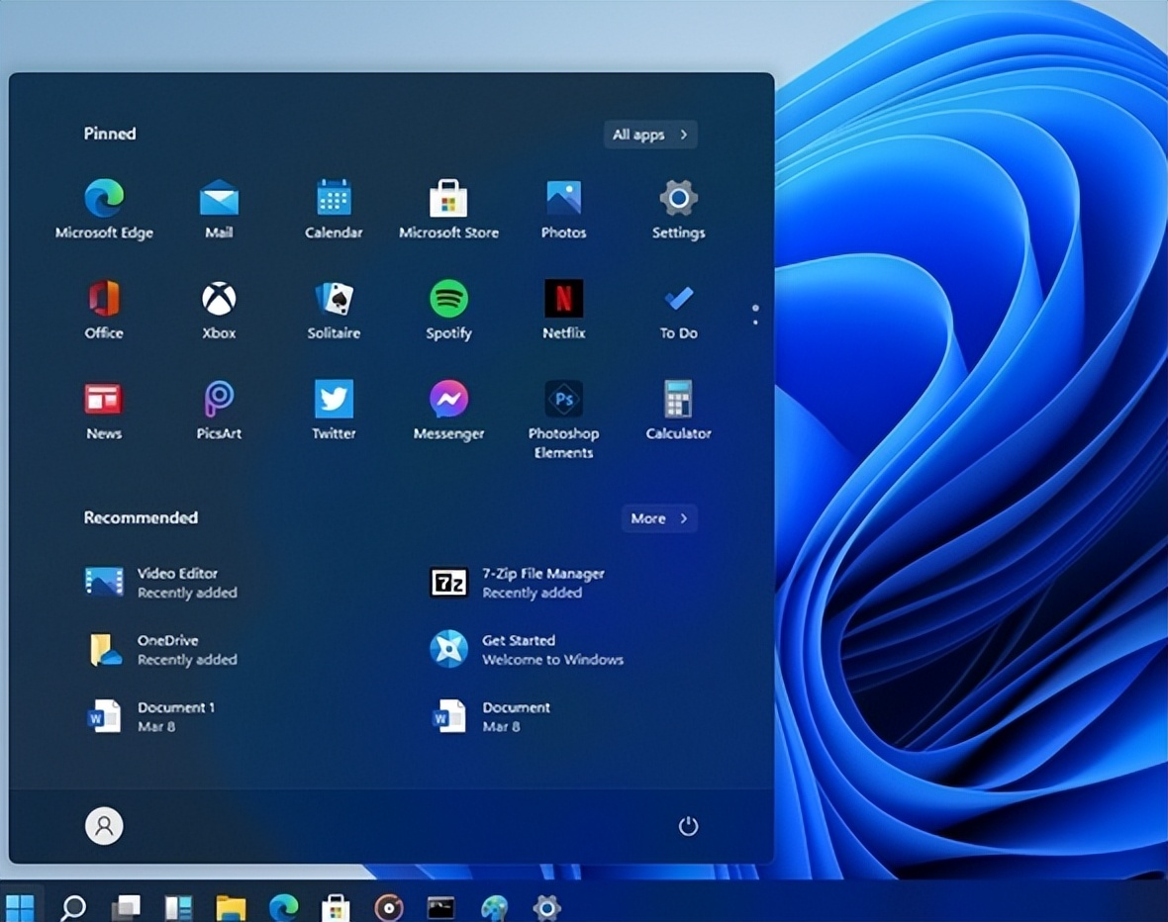
Task: Expand the All apps list
Action: pos(650,135)
